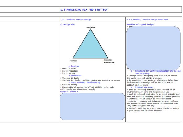Image resolution: width=183 pixels, height=137 pixels.
Task: Select the Lush brand sentence
Action: pos(153,95)
